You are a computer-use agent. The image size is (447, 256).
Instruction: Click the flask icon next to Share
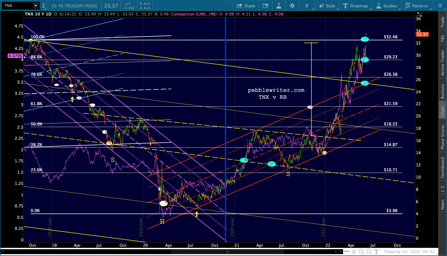pos(279,6)
